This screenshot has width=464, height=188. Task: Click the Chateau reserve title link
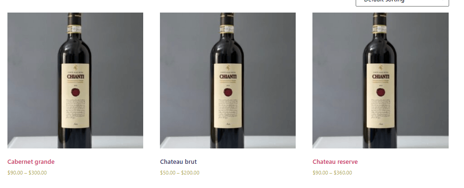coord(335,162)
